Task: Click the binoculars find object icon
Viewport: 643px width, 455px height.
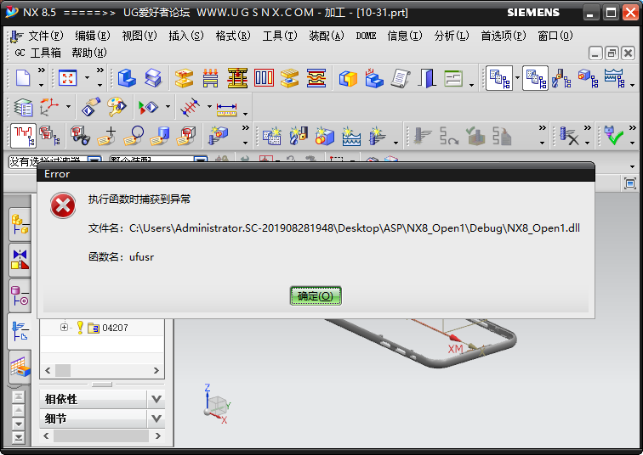Action: (80, 136)
